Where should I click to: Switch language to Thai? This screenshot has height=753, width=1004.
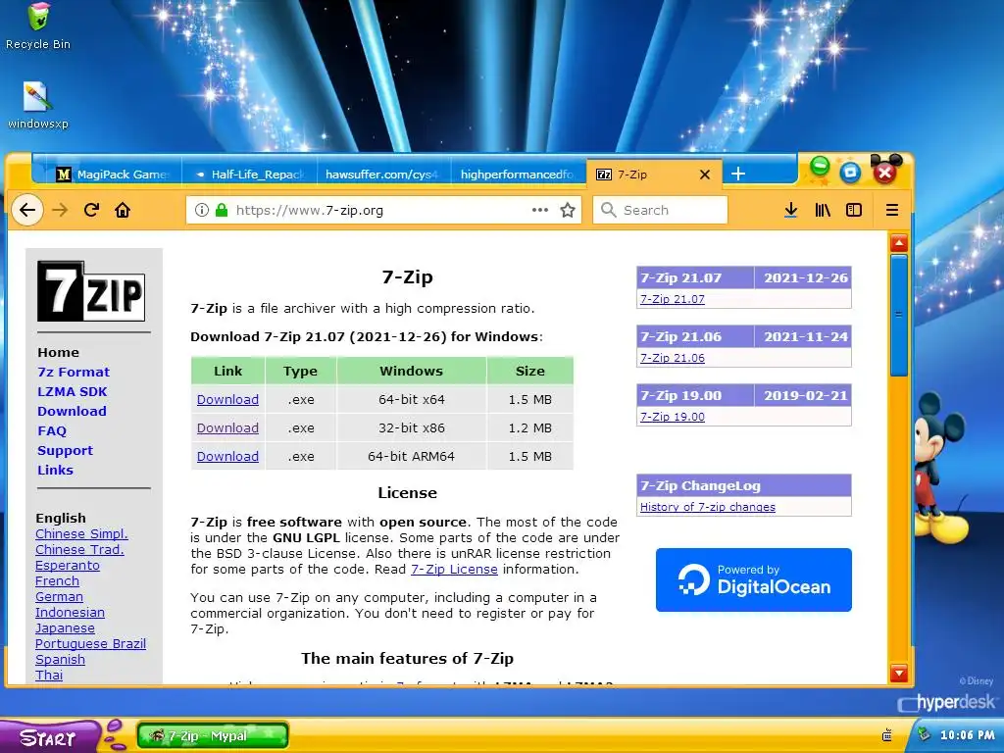(49, 675)
